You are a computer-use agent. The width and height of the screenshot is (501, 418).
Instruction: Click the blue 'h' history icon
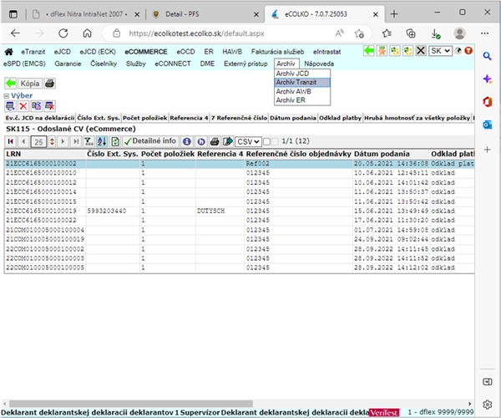(201, 141)
